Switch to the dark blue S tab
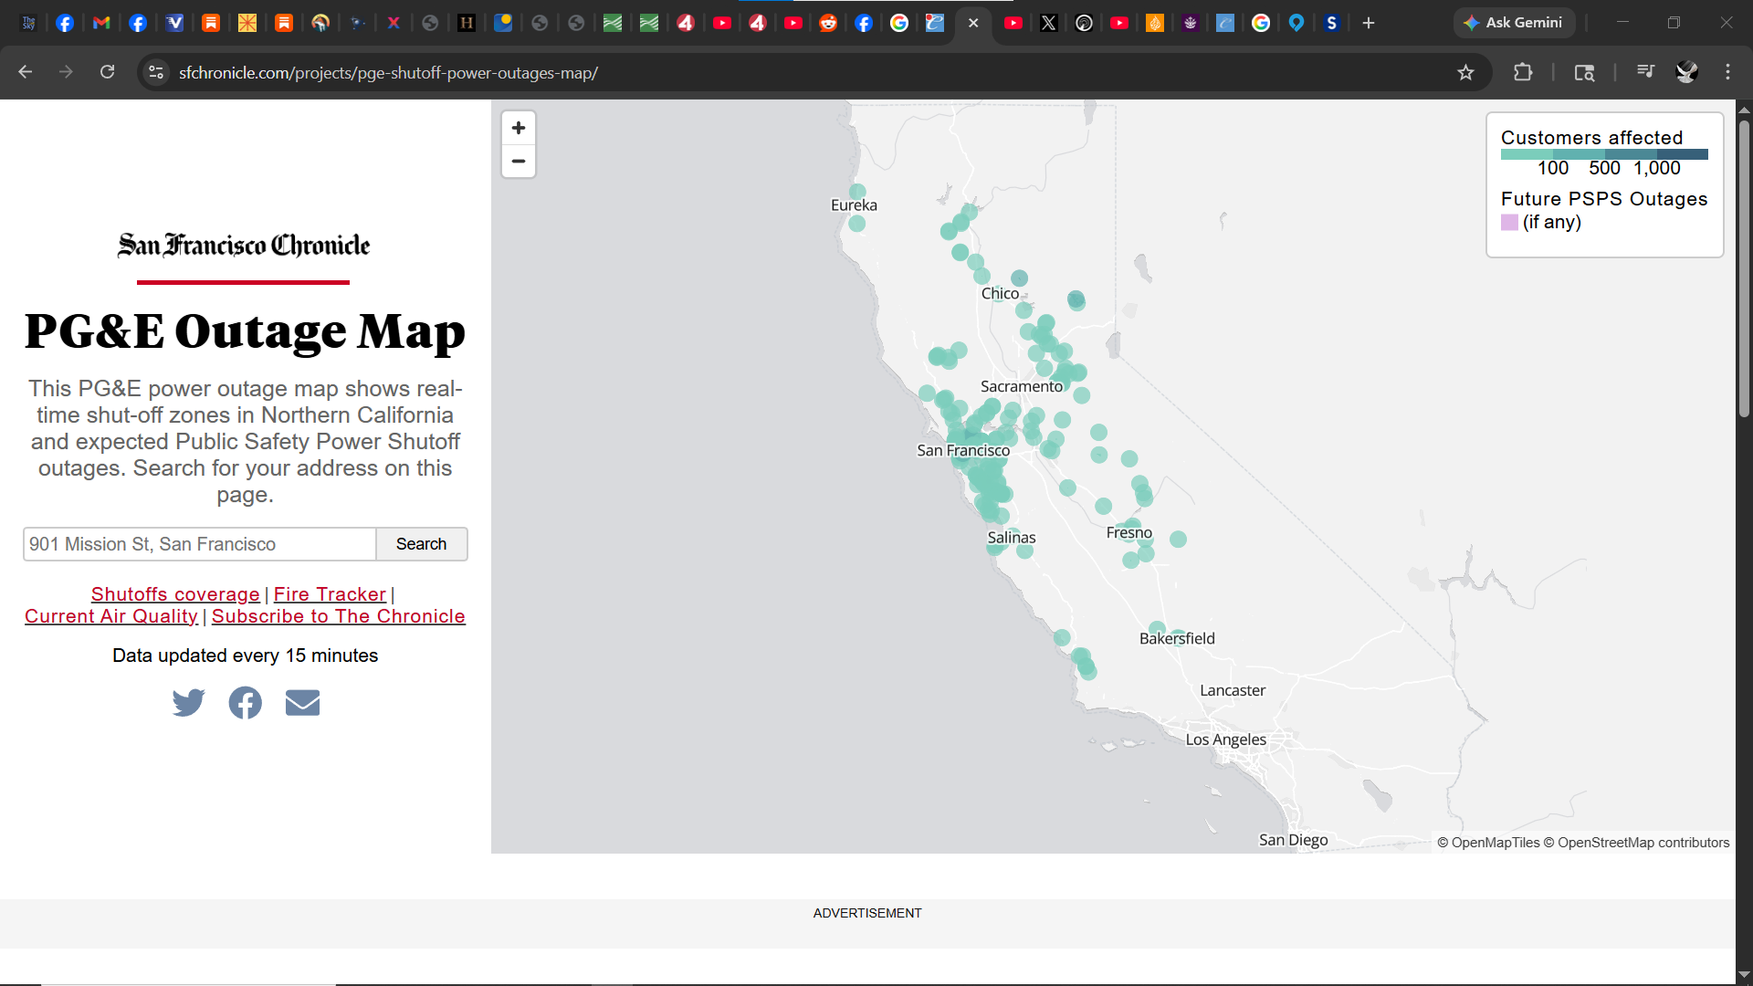 [x=1332, y=23]
